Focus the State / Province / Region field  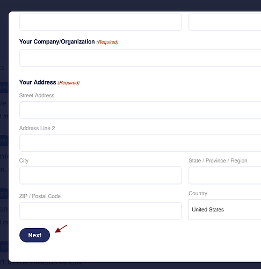pyautogui.click(x=224, y=175)
